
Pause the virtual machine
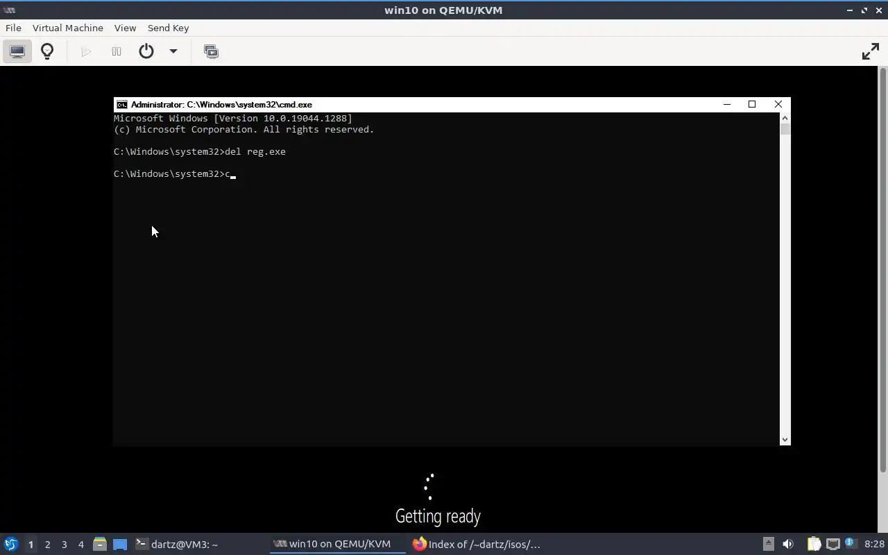point(117,51)
